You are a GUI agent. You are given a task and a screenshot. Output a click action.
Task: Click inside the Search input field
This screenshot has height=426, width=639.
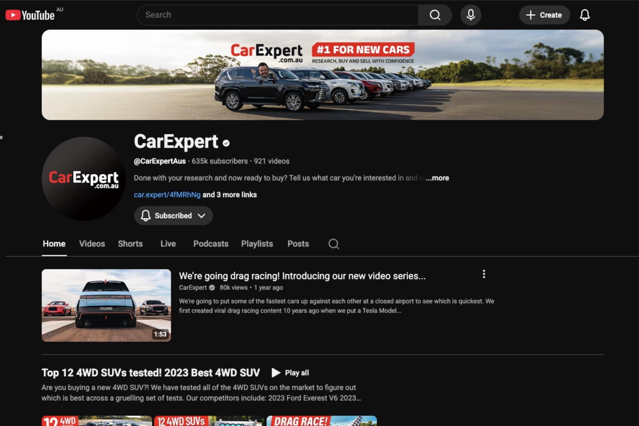click(x=277, y=15)
